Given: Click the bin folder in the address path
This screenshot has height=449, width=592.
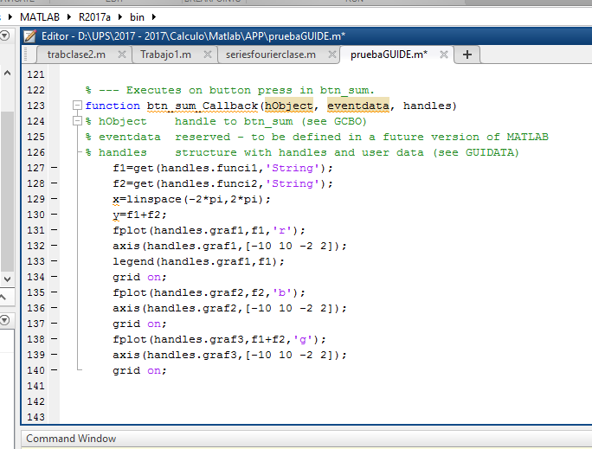Looking at the screenshot, I should click(137, 16).
